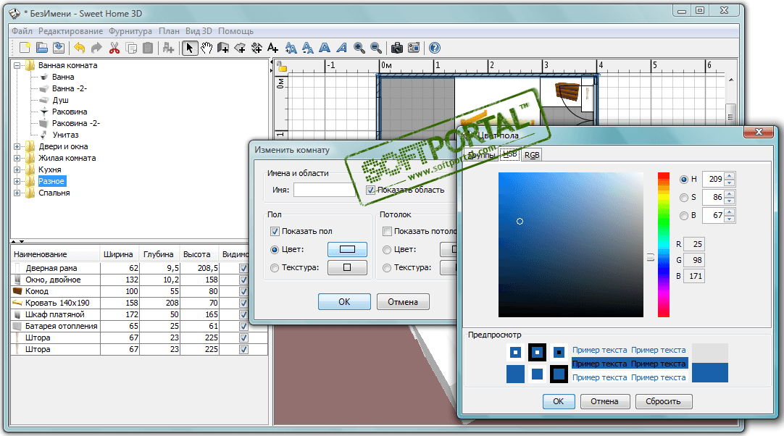This screenshot has width=784, height=436.
Task: Click the lock icon in plan corner
Action: (281, 67)
